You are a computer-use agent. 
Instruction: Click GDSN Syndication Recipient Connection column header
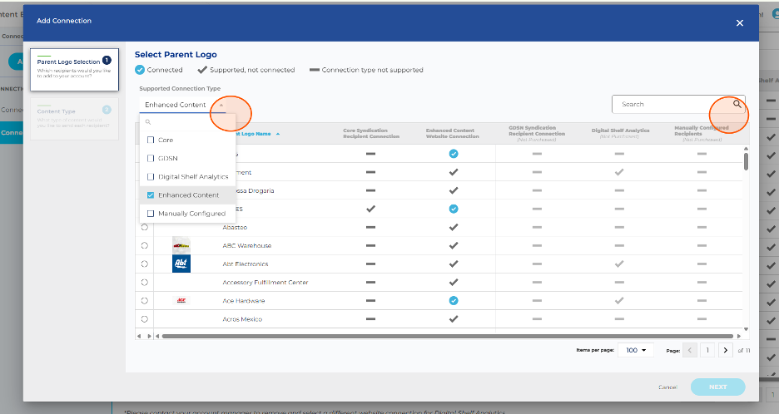[537, 134]
